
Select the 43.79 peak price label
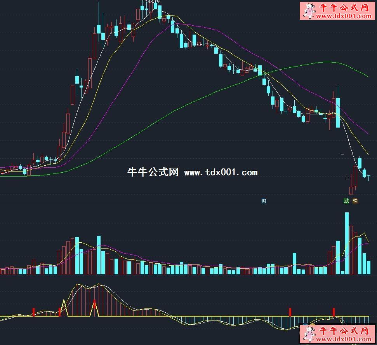pyautogui.click(x=153, y=2)
